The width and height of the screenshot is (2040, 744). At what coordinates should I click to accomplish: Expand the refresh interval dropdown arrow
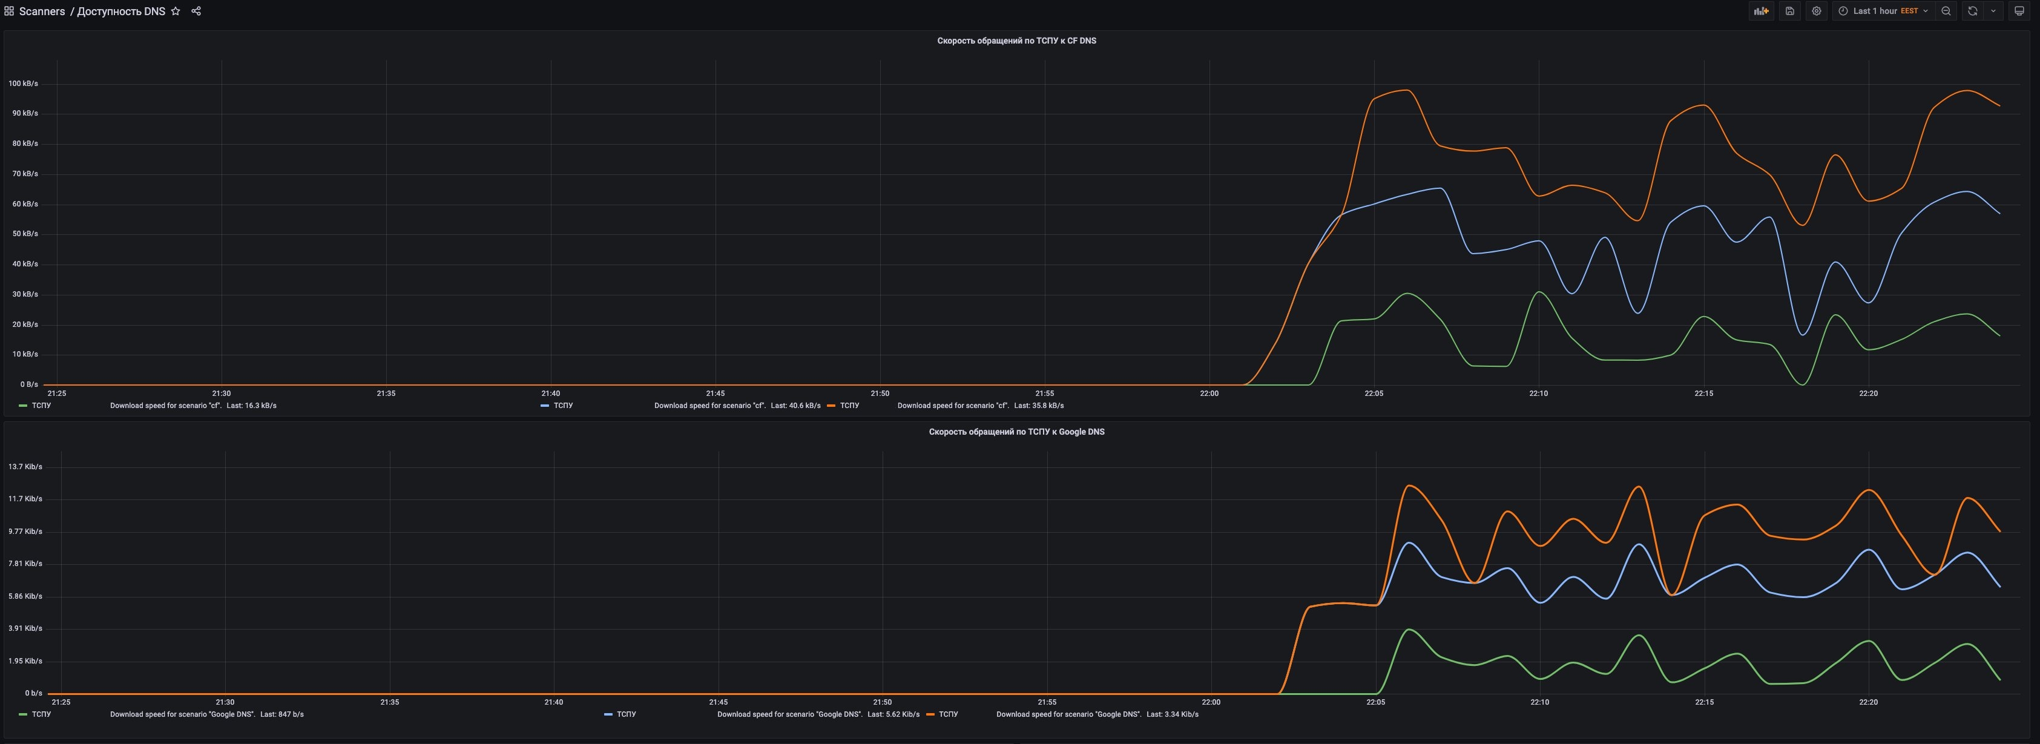(1993, 11)
